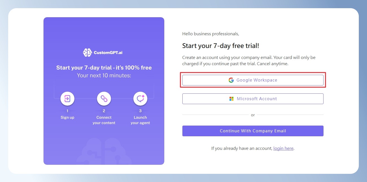Select the Connect your content chain icon

[x=104, y=98]
